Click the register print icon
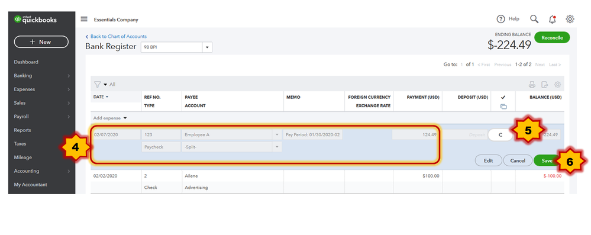Viewport: 591px width, 235px height. click(x=532, y=85)
